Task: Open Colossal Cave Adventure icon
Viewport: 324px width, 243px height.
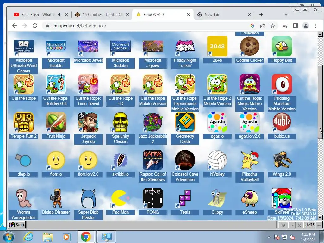Action: pyautogui.click(x=185, y=160)
